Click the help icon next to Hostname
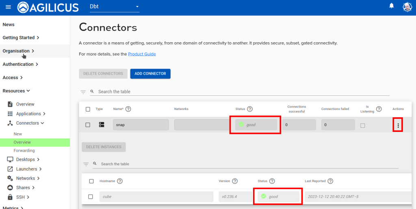The height and width of the screenshot is (209, 416). click(x=120, y=181)
